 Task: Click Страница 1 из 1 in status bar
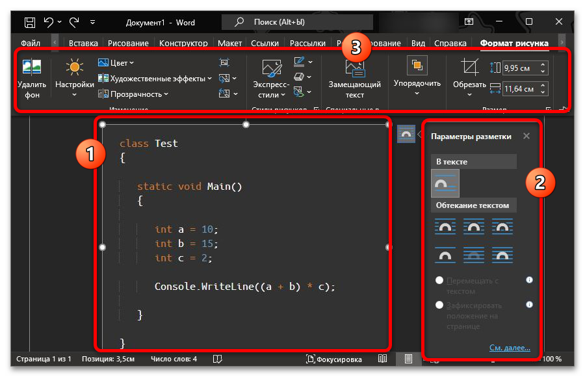(x=44, y=359)
